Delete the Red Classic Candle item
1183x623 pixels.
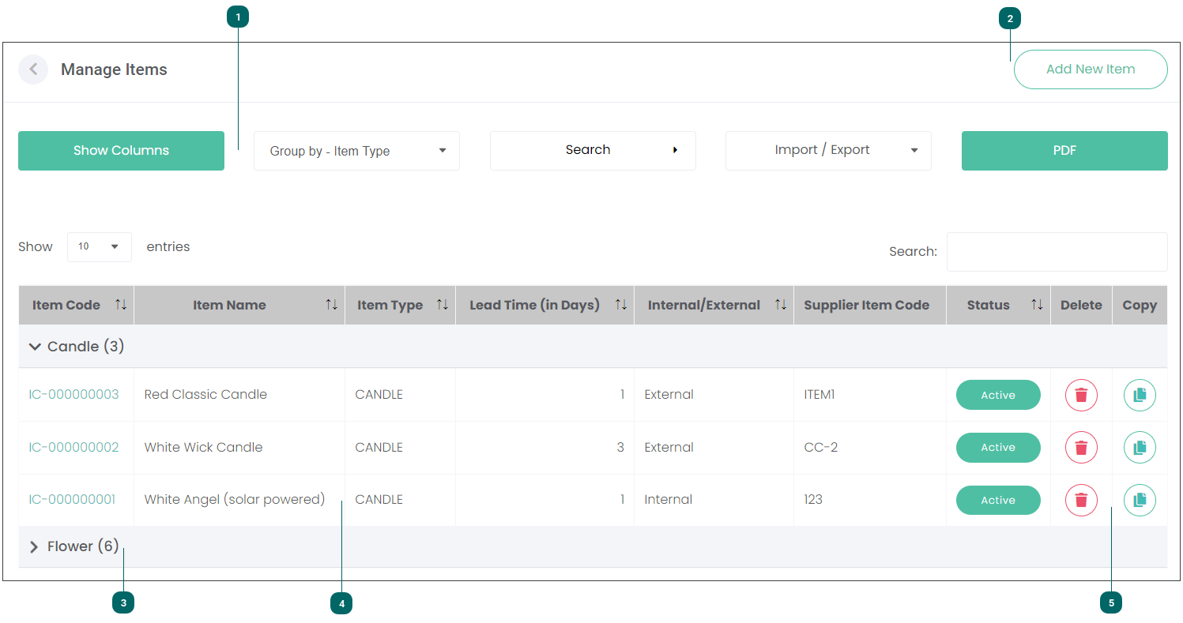[1081, 395]
